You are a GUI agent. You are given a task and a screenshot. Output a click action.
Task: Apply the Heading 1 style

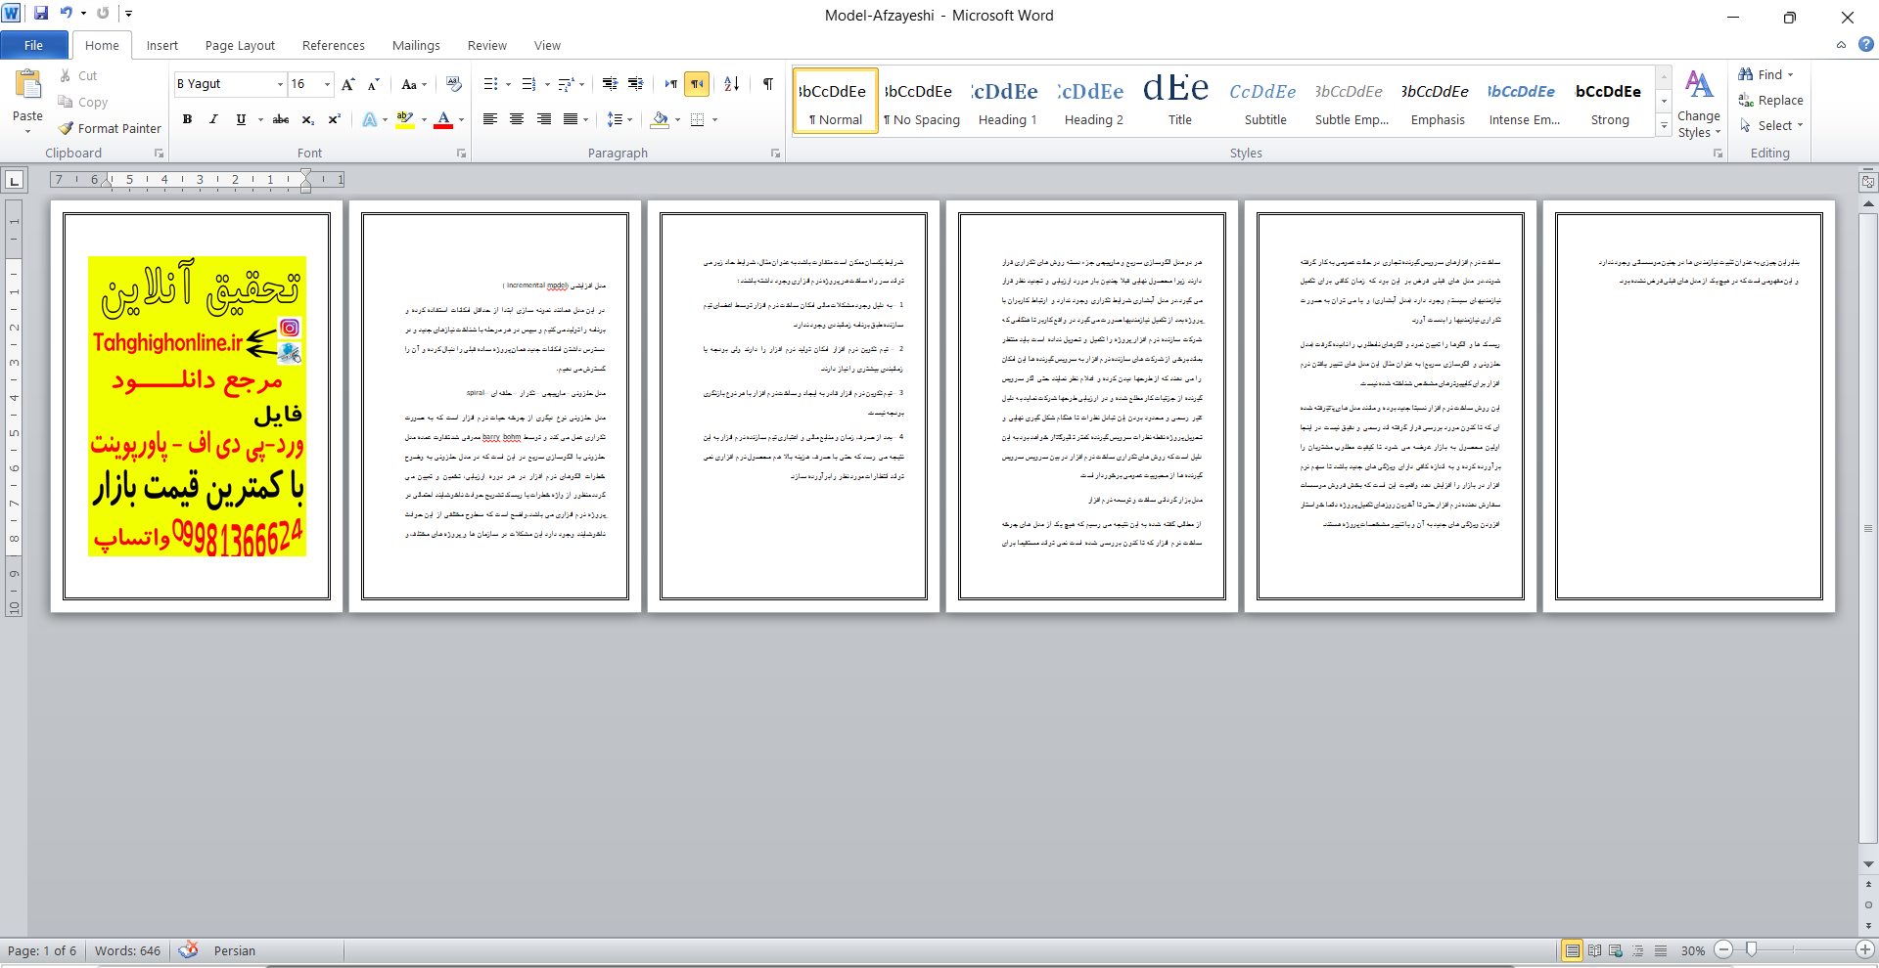(x=1007, y=100)
